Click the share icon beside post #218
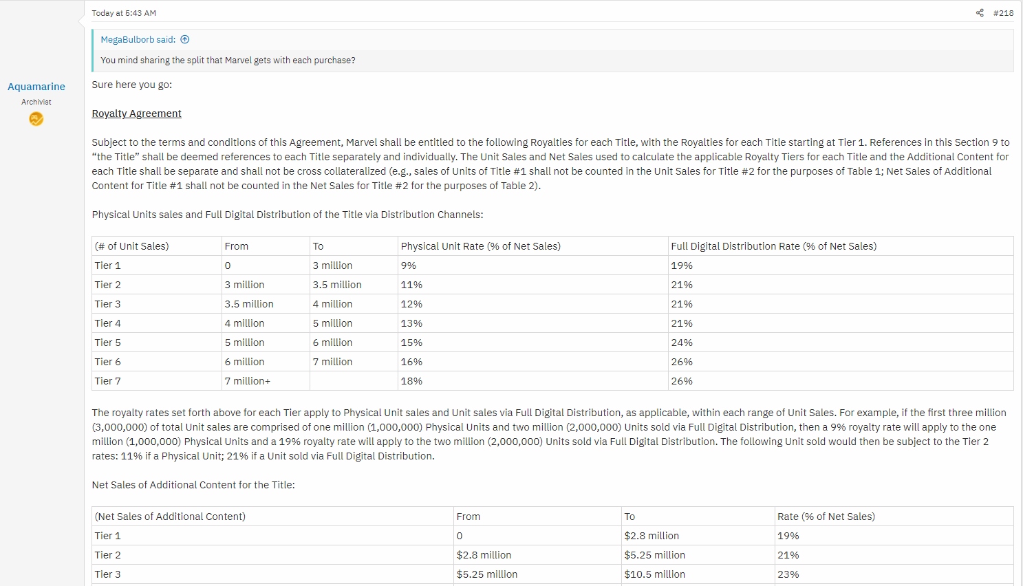Screen dimensions: 1023x586 click(980, 13)
